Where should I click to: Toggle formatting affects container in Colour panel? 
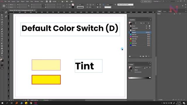coord(129,71)
